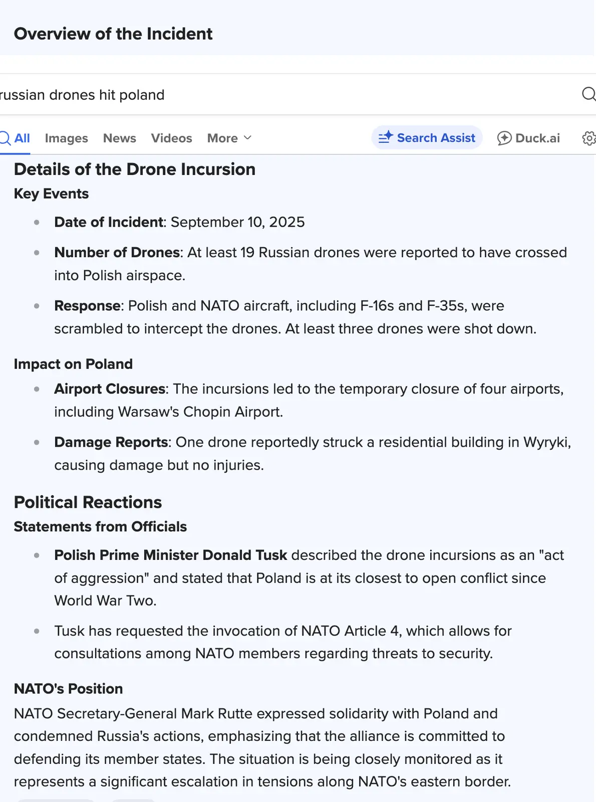Click the 'Political Reactions' section heading
Image resolution: width=596 pixels, height=802 pixels.
[88, 502]
